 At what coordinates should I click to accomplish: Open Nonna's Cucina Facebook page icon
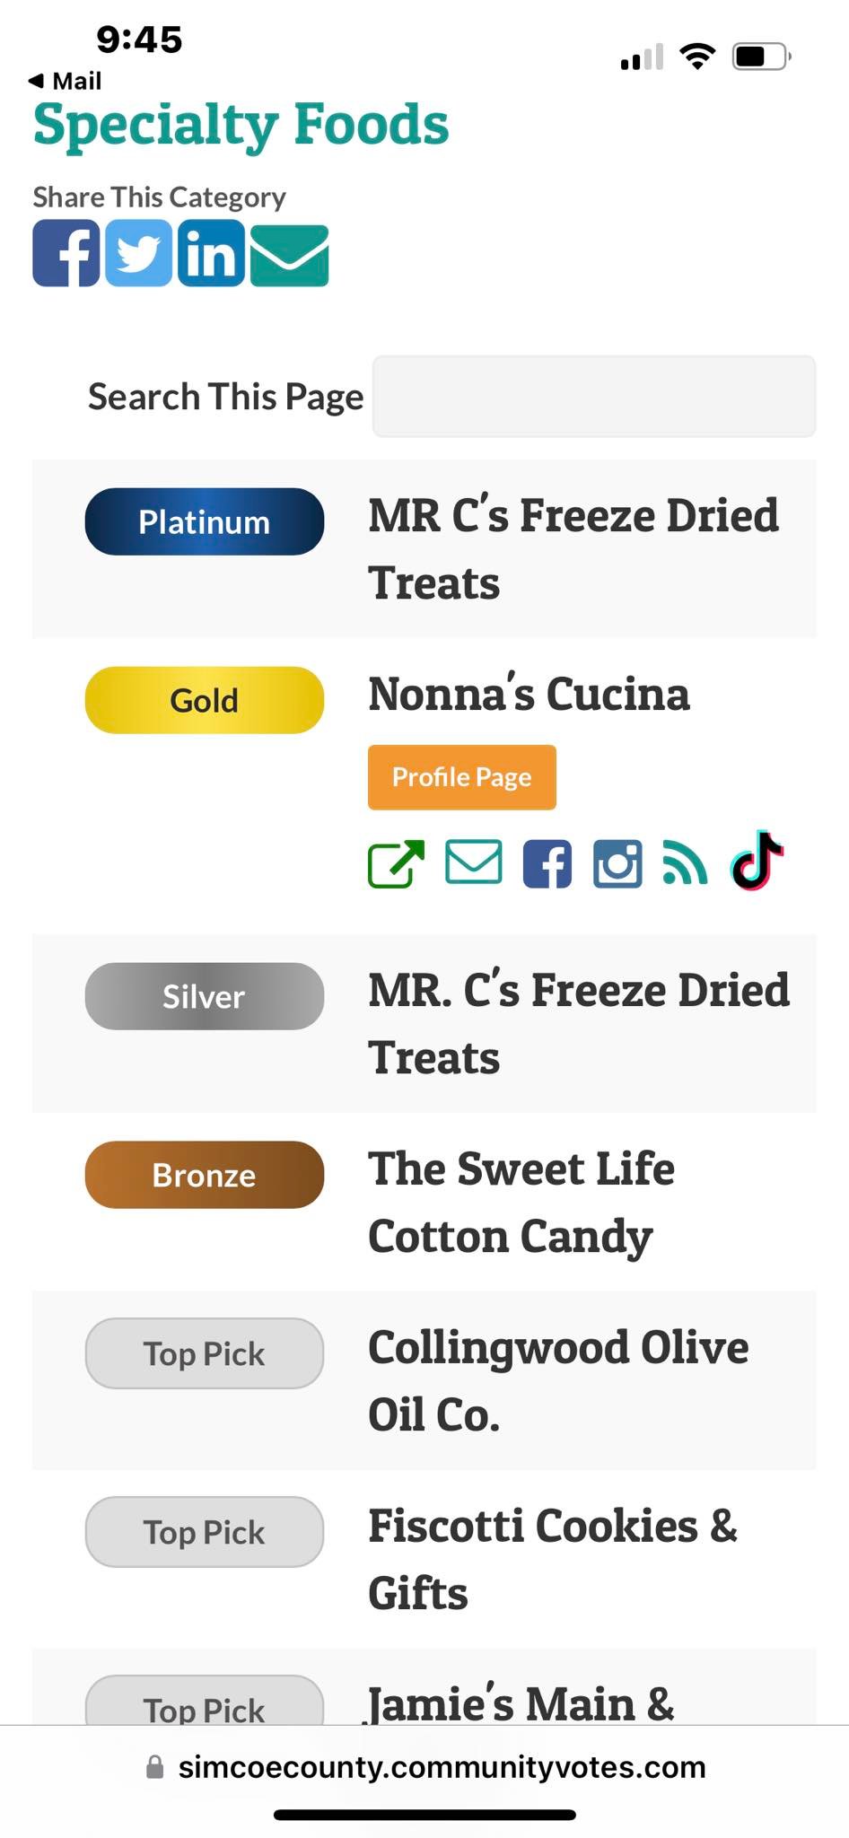[547, 864]
